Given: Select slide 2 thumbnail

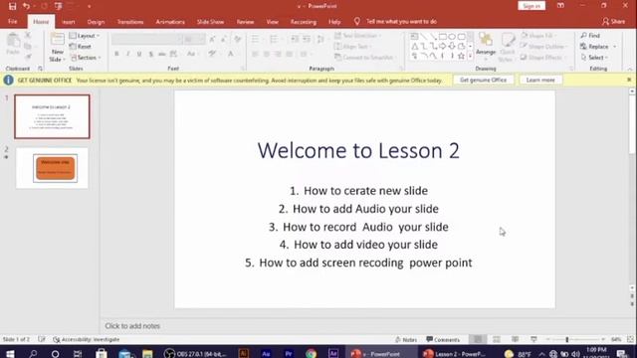Looking at the screenshot, I should click(x=52, y=168).
